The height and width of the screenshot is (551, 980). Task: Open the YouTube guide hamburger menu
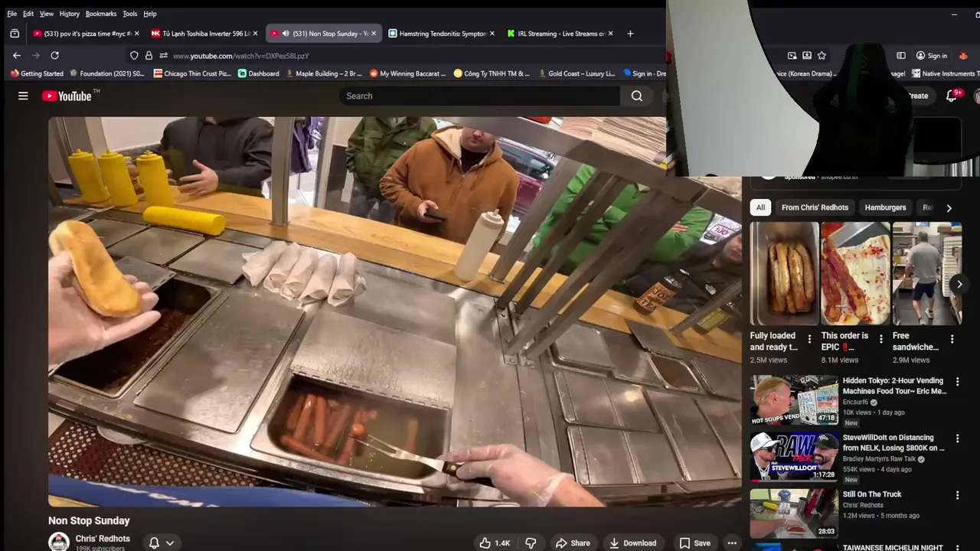coord(23,96)
